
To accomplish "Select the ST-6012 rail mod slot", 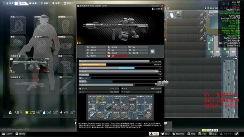I will (x=100, y=107).
